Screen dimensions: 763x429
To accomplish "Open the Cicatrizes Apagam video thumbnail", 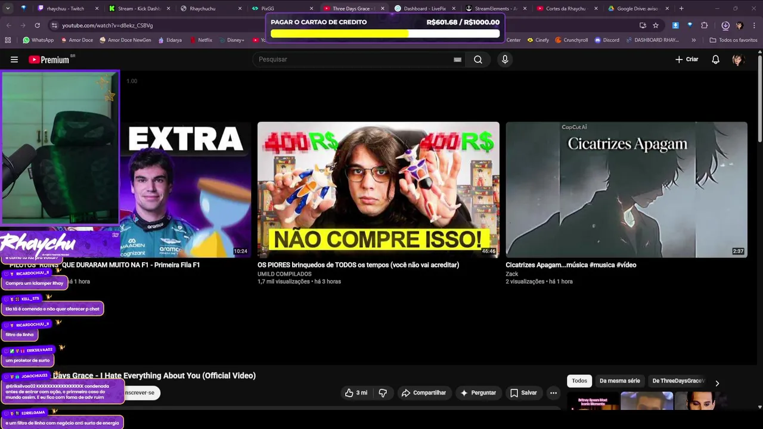I will 626,189.
